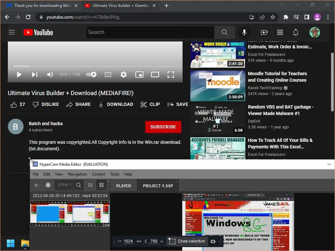The image size is (335, 251).
Task: Open a new browser tab
Action: pos(167,6)
